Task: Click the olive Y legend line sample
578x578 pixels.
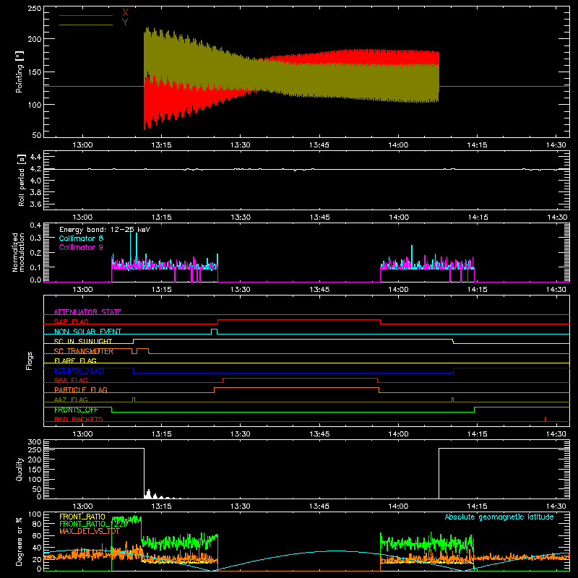Action: tap(86, 25)
